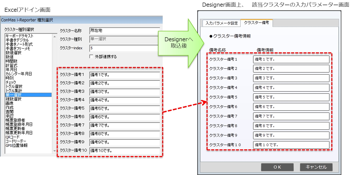Select キーボードテキスト in the type list

pos(20,36)
